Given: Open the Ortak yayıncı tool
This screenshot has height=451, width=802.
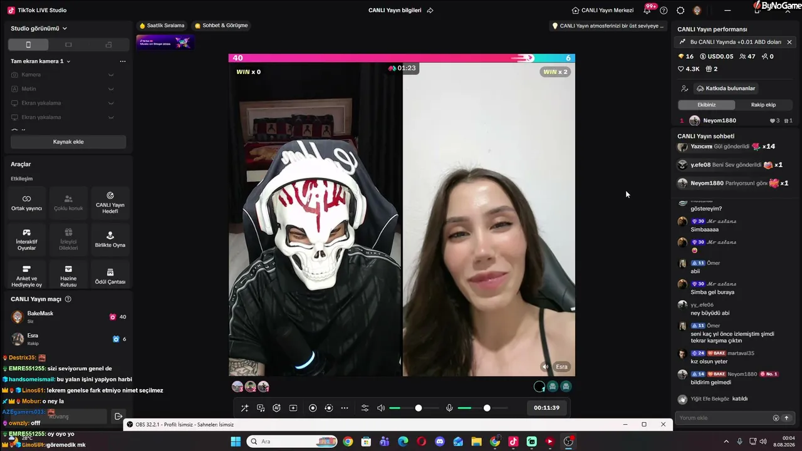Looking at the screenshot, I should tap(26, 202).
